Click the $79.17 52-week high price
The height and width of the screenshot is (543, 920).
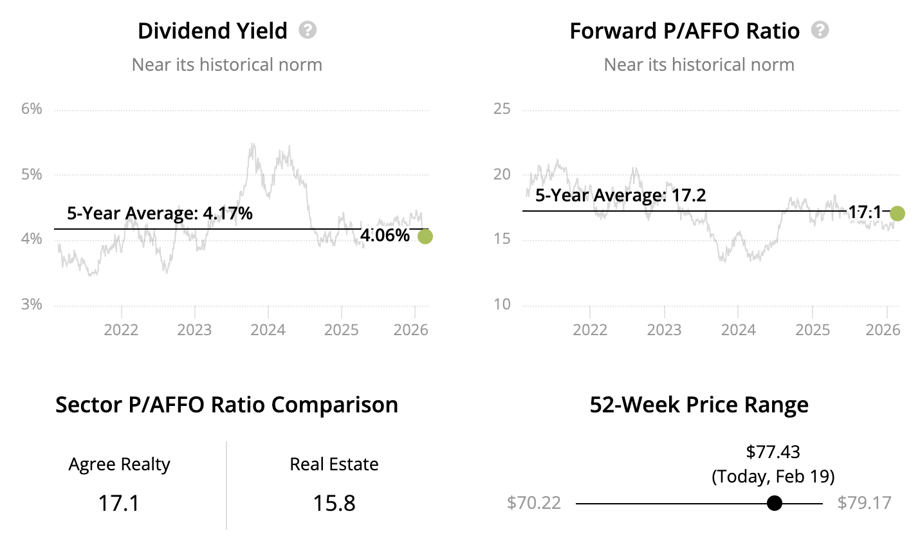click(x=864, y=502)
